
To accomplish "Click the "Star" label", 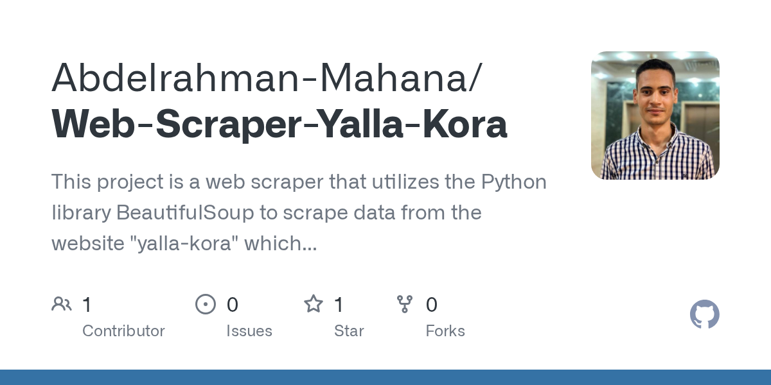I will coord(349,331).
